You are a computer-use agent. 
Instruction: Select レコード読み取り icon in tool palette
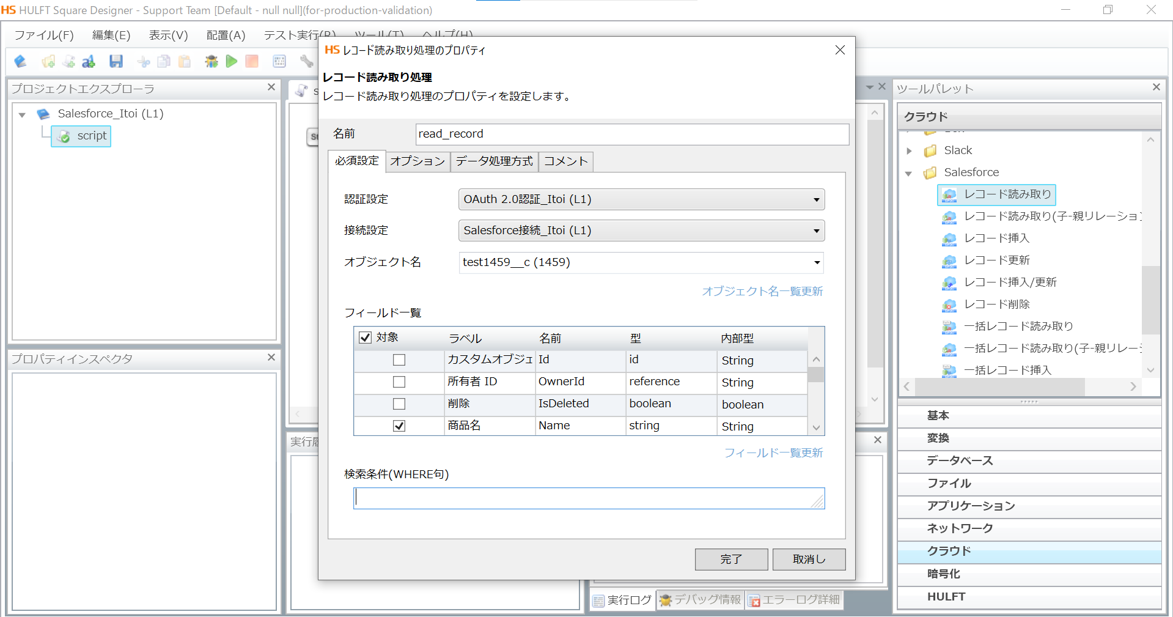(x=949, y=195)
